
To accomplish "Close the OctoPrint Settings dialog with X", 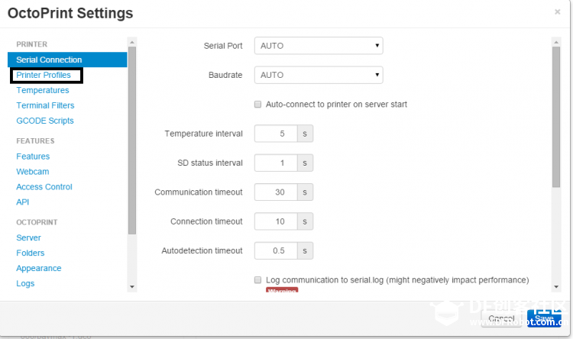I will [557, 12].
